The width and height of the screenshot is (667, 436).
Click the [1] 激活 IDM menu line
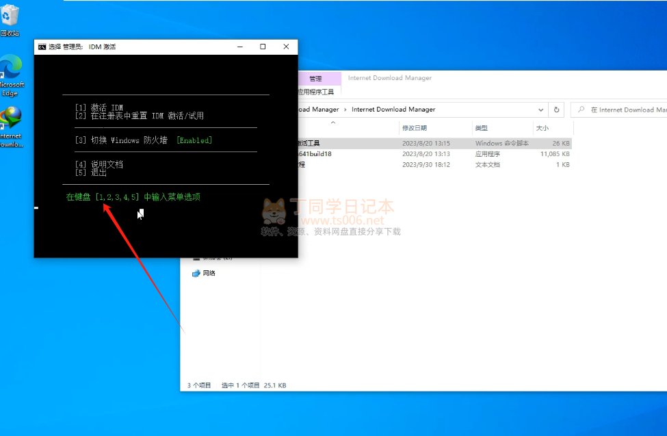(99, 107)
